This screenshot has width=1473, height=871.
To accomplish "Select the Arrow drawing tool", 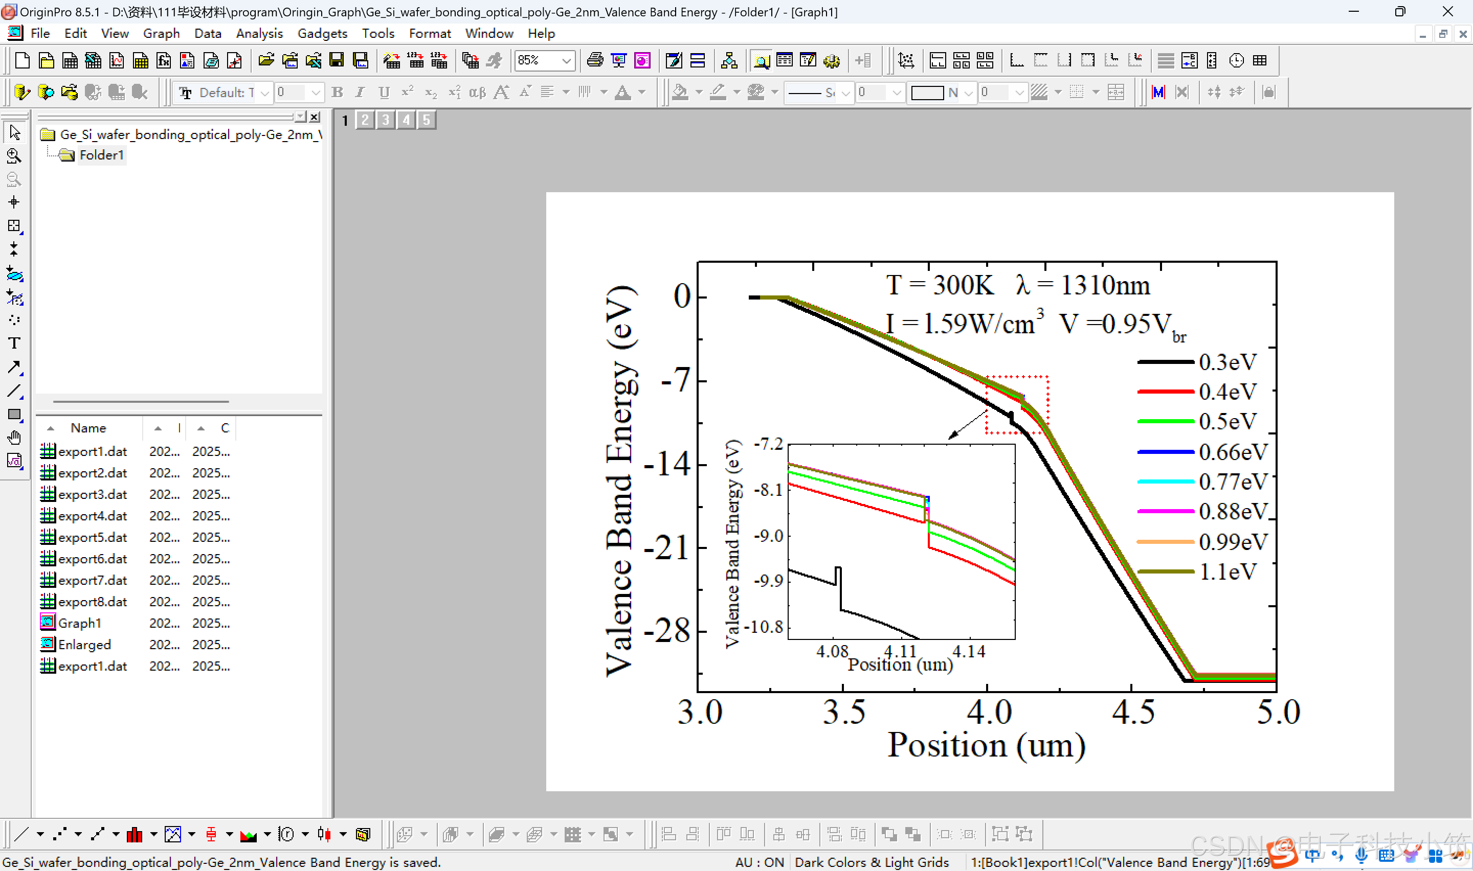I will click(14, 368).
